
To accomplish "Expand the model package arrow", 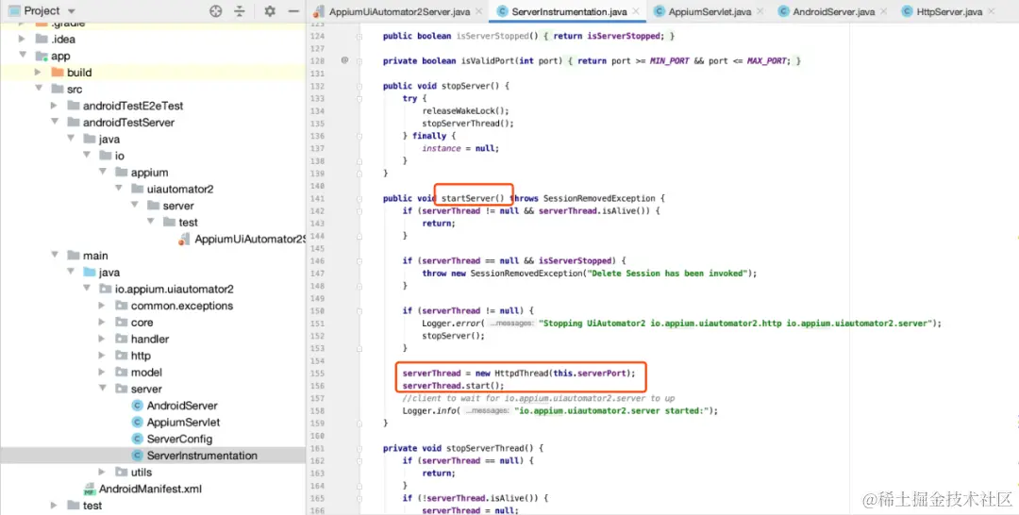I will click(102, 373).
